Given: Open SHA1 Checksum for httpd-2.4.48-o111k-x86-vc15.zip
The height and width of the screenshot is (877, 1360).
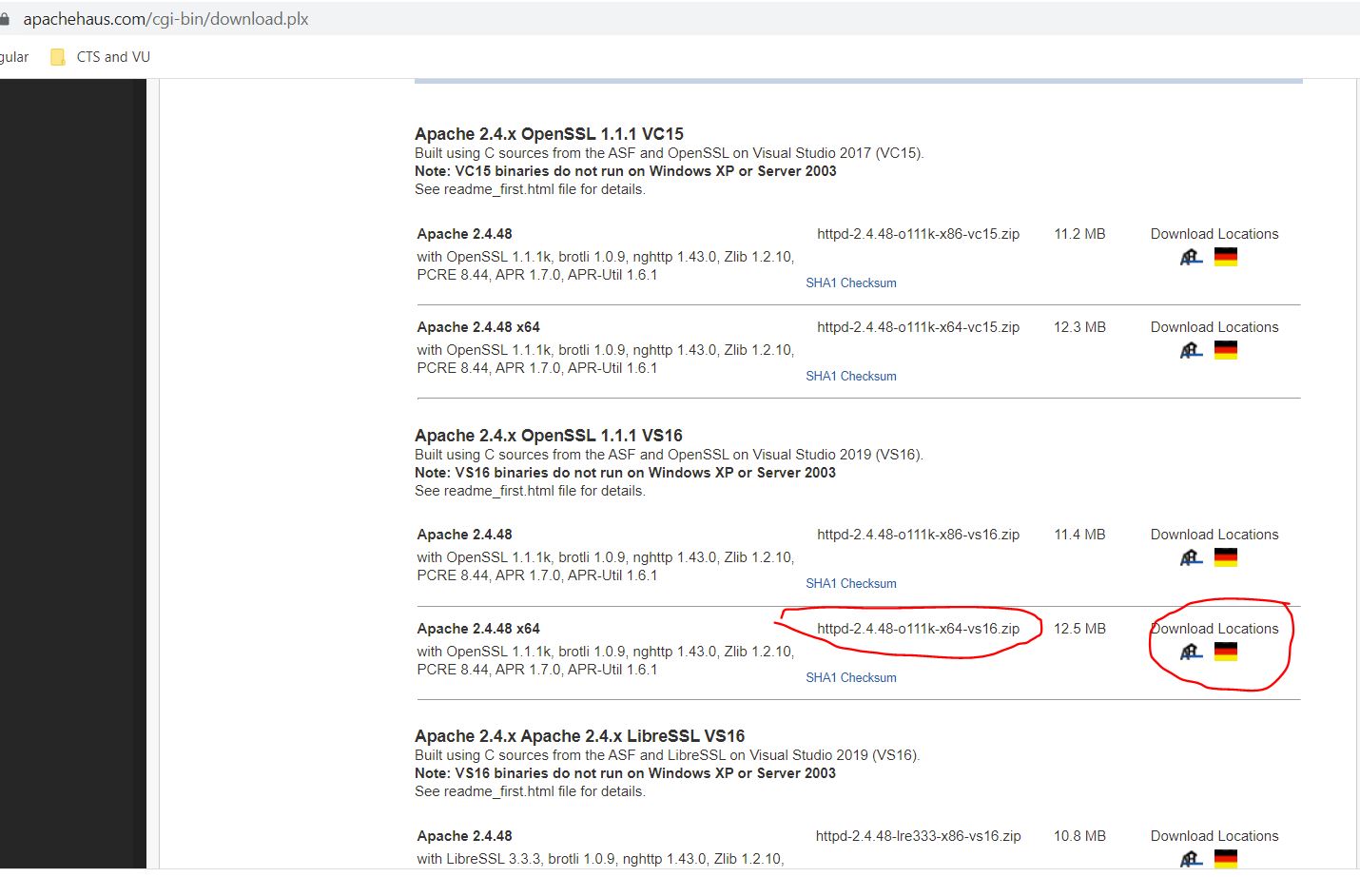Looking at the screenshot, I should coord(850,283).
